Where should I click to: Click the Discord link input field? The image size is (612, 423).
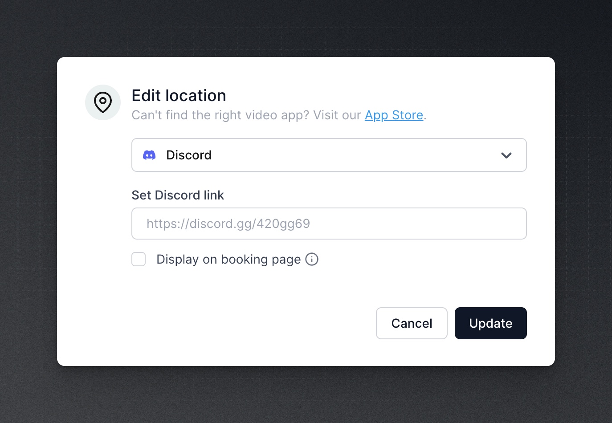click(x=329, y=224)
